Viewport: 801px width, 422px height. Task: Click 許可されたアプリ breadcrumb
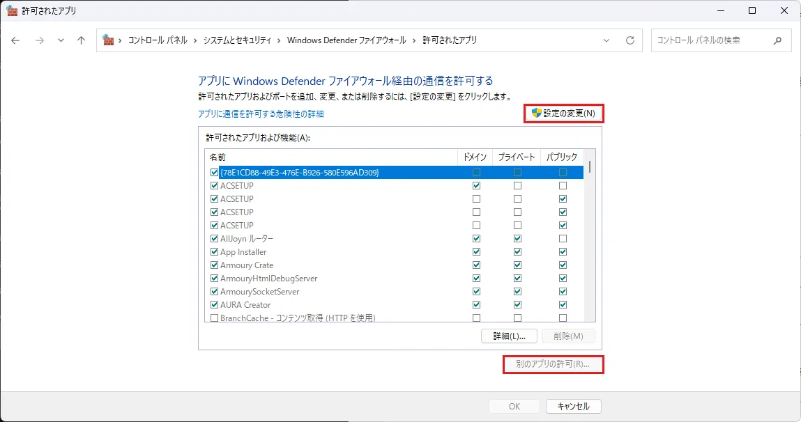(450, 40)
